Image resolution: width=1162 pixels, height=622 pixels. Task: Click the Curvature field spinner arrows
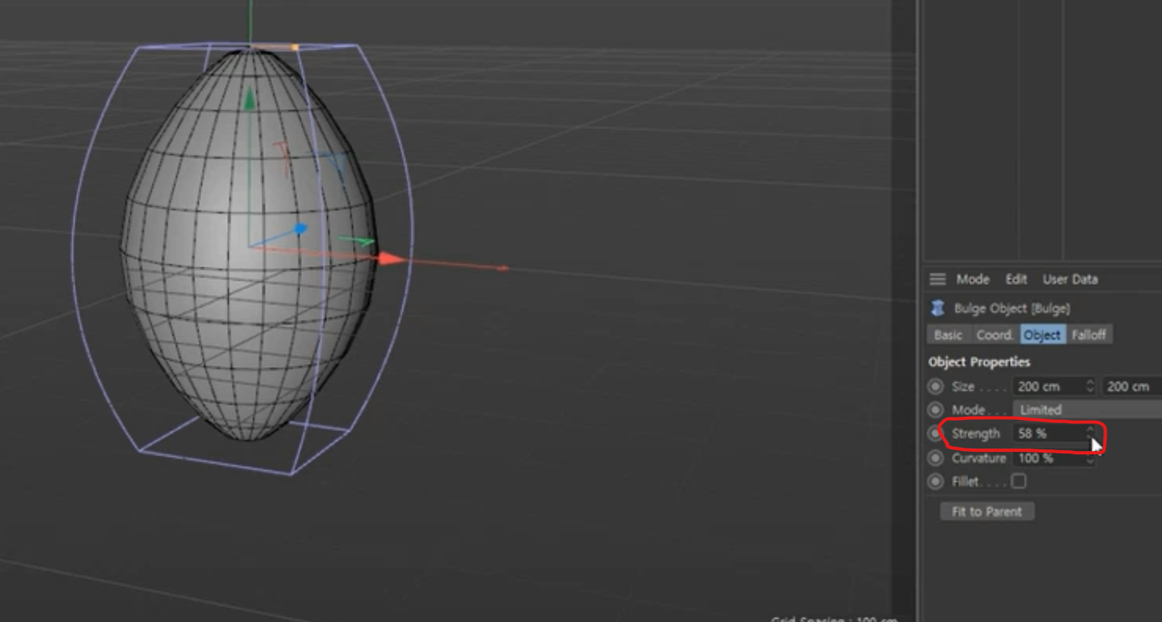point(1090,458)
